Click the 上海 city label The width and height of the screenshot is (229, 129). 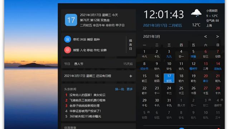(209, 25)
